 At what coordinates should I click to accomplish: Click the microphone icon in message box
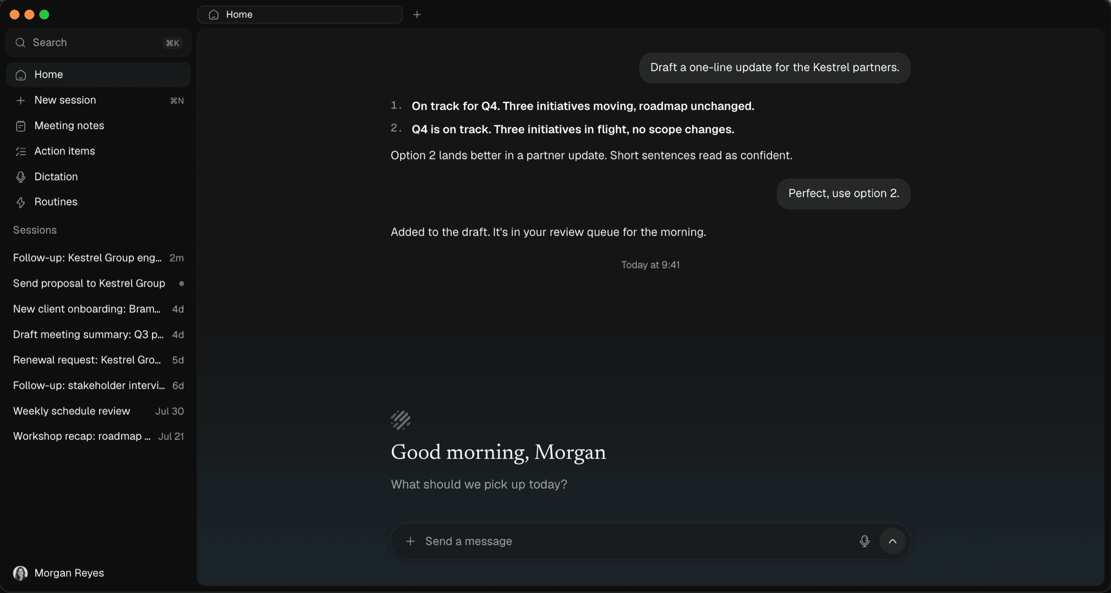[x=864, y=541]
